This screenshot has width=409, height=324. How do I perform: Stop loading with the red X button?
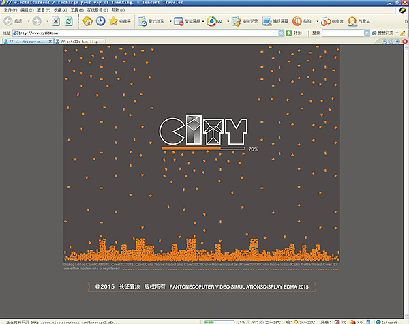point(56,21)
